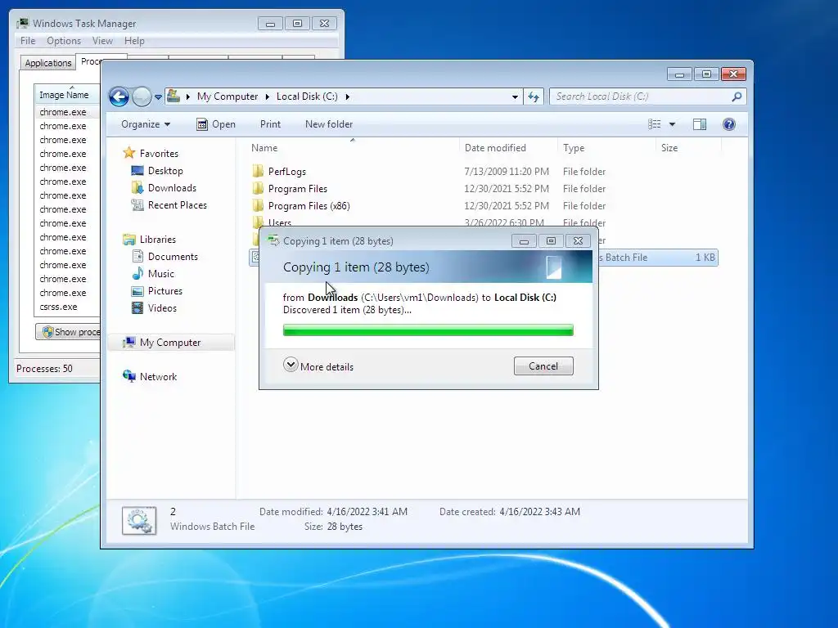The height and width of the screenshot is (628, 838).
Task: Click the Music note library icon
Action: (x=137, y=273)
